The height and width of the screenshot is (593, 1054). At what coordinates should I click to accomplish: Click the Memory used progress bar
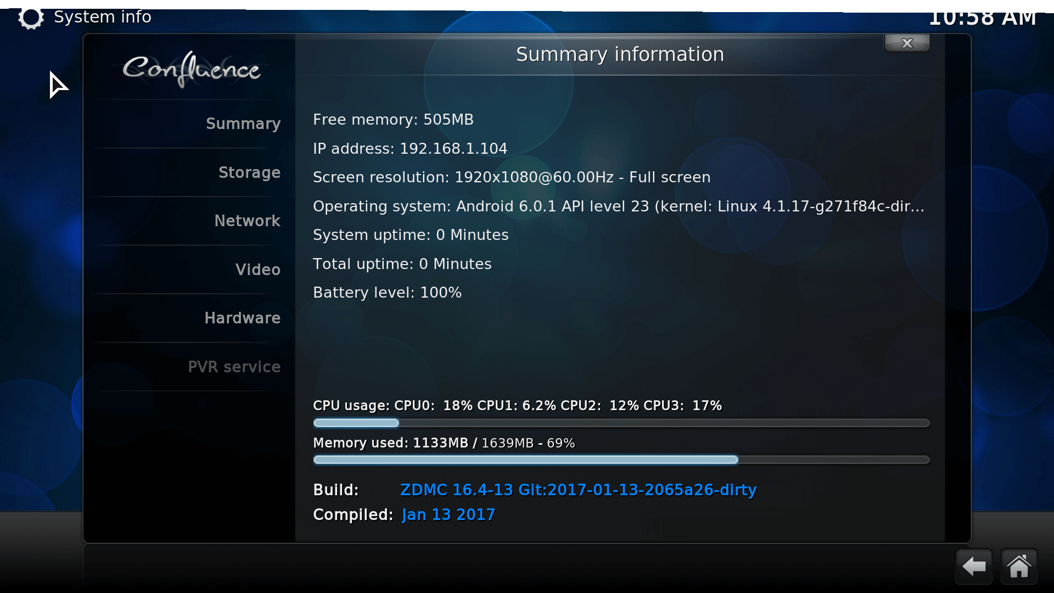tap(621, 460)
